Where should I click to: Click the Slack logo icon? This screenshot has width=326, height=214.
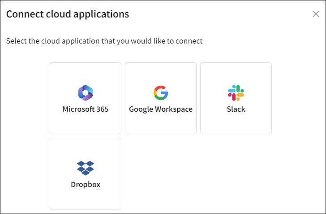point(236,92)
